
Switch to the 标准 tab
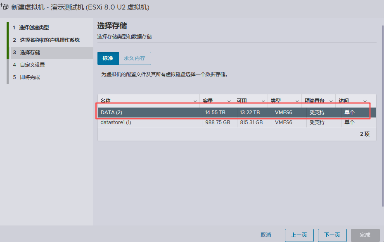108,58
